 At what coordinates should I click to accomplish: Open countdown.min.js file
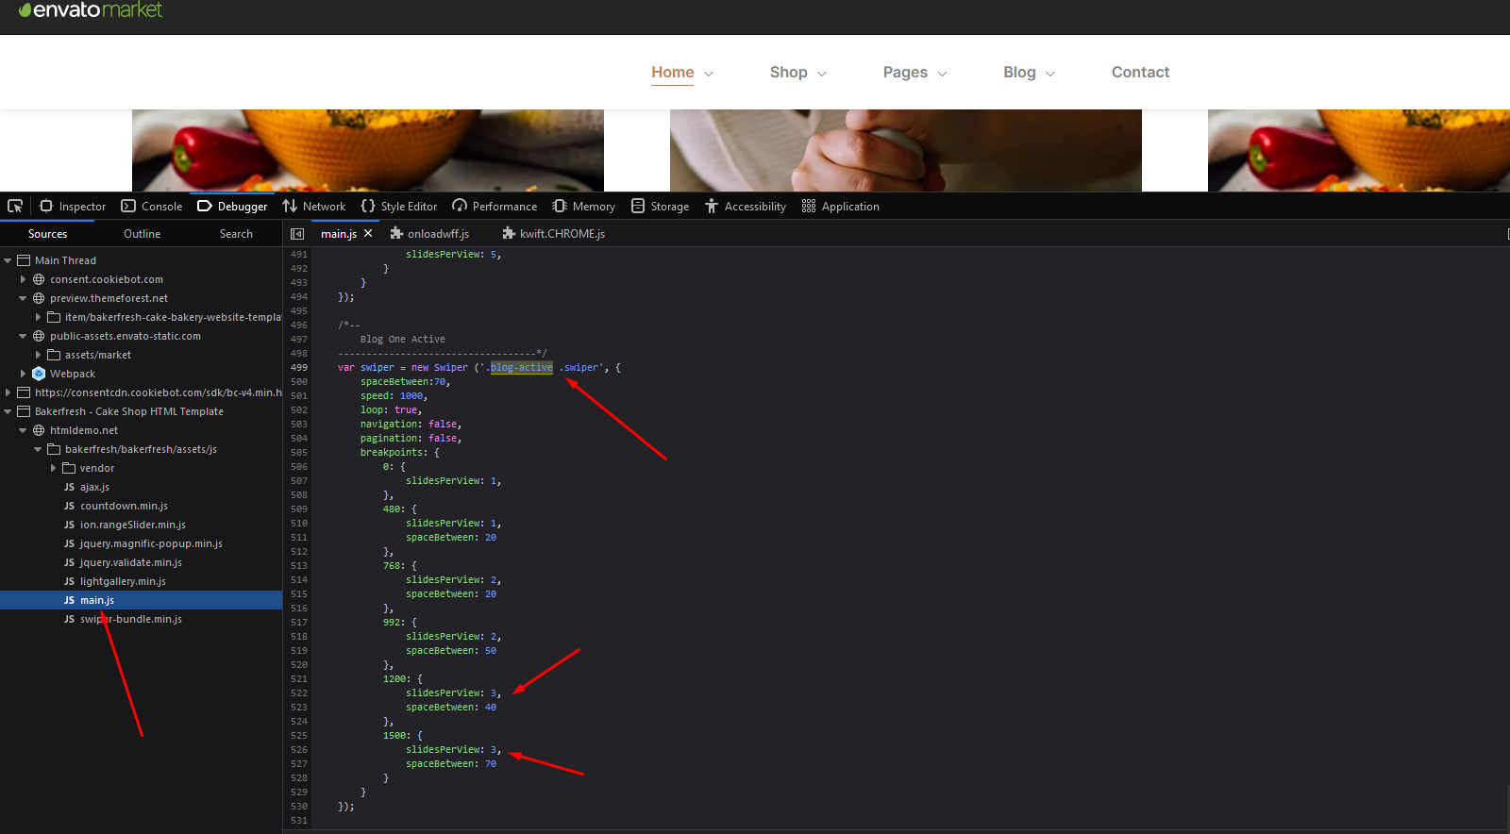pyautogui.click(x=124, y=506)
